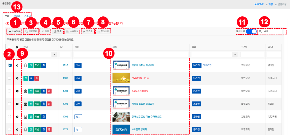Image resolution: width=290 pixels, height=136 pixels.
Task: Click the 신규등록 plus button
Action: pos(15,32)
